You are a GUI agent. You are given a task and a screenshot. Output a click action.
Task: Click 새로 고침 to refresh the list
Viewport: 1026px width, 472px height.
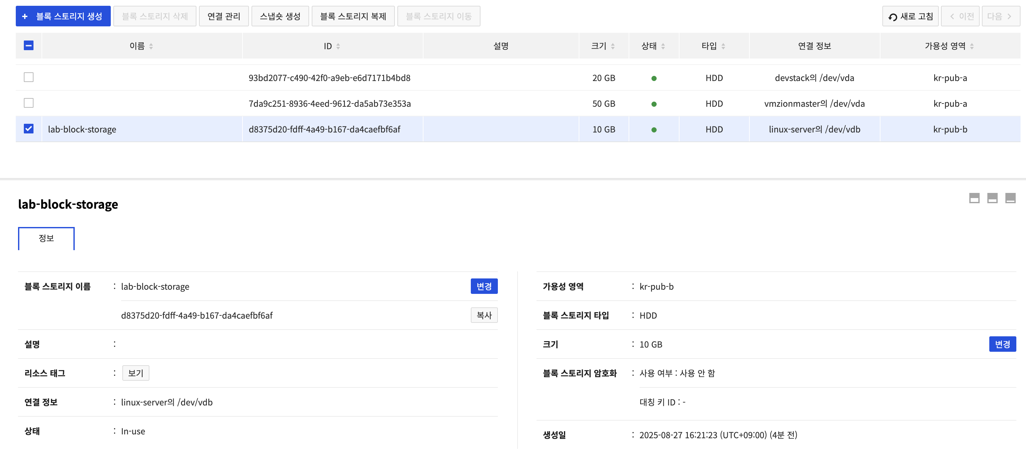tap(910, 16)
